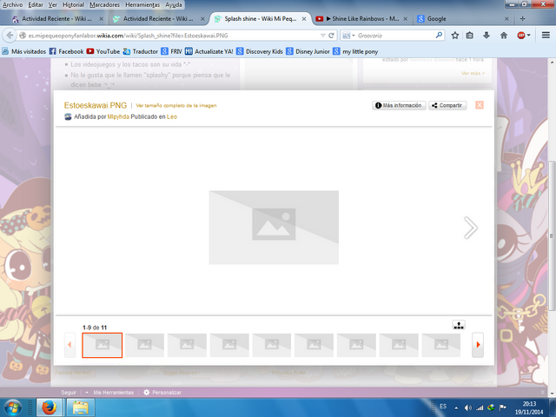
Task: Click the Más información button
Action: click(x=399, y=105)
